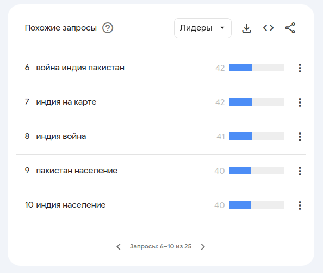Expand the Лидеры dropdown
This screenshot has height=273, width=323.
(x=203, y=28)
